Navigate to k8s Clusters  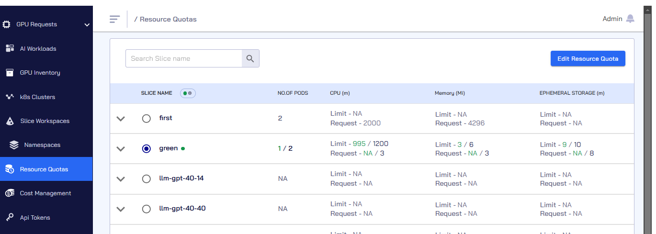click(46, 97)
